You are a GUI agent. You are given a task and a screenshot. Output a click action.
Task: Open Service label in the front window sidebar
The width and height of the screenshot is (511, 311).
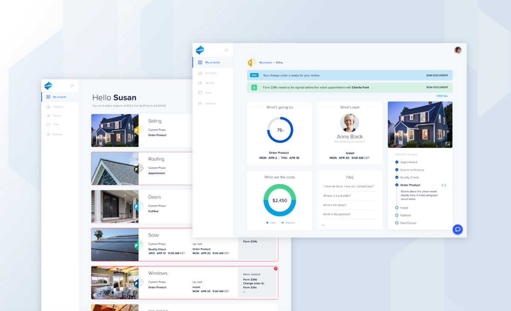pos(210,83)
